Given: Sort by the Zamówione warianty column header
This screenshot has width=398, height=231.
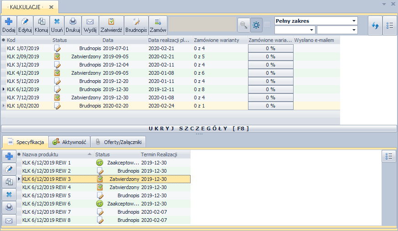Looking at the screenshot, I should click(220, 40).
